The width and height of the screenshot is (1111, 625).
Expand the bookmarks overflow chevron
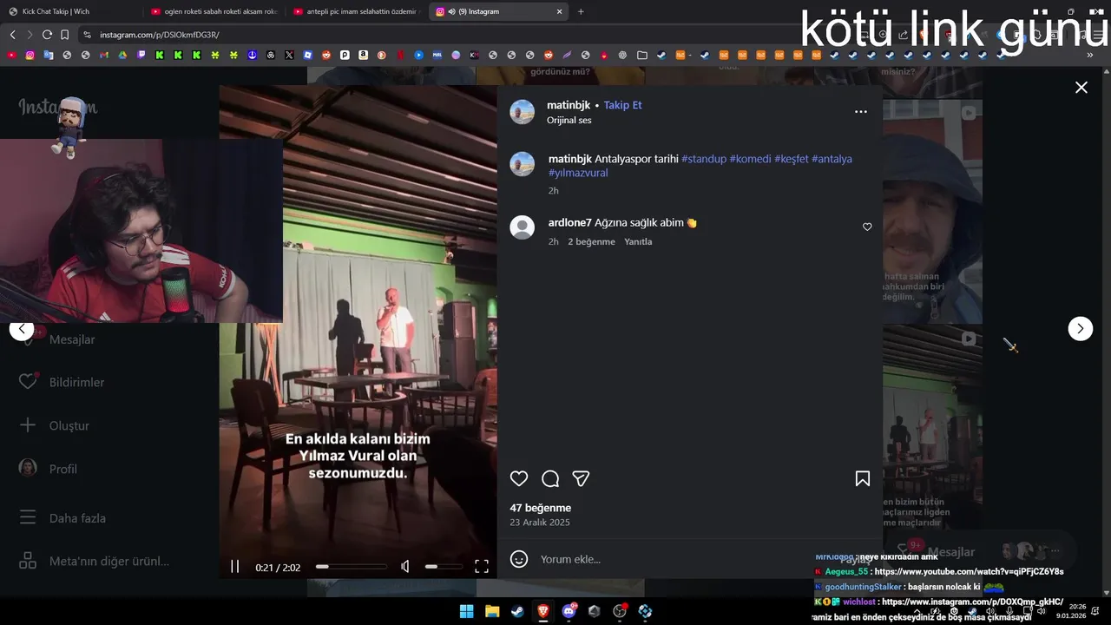click(1090, 55)
